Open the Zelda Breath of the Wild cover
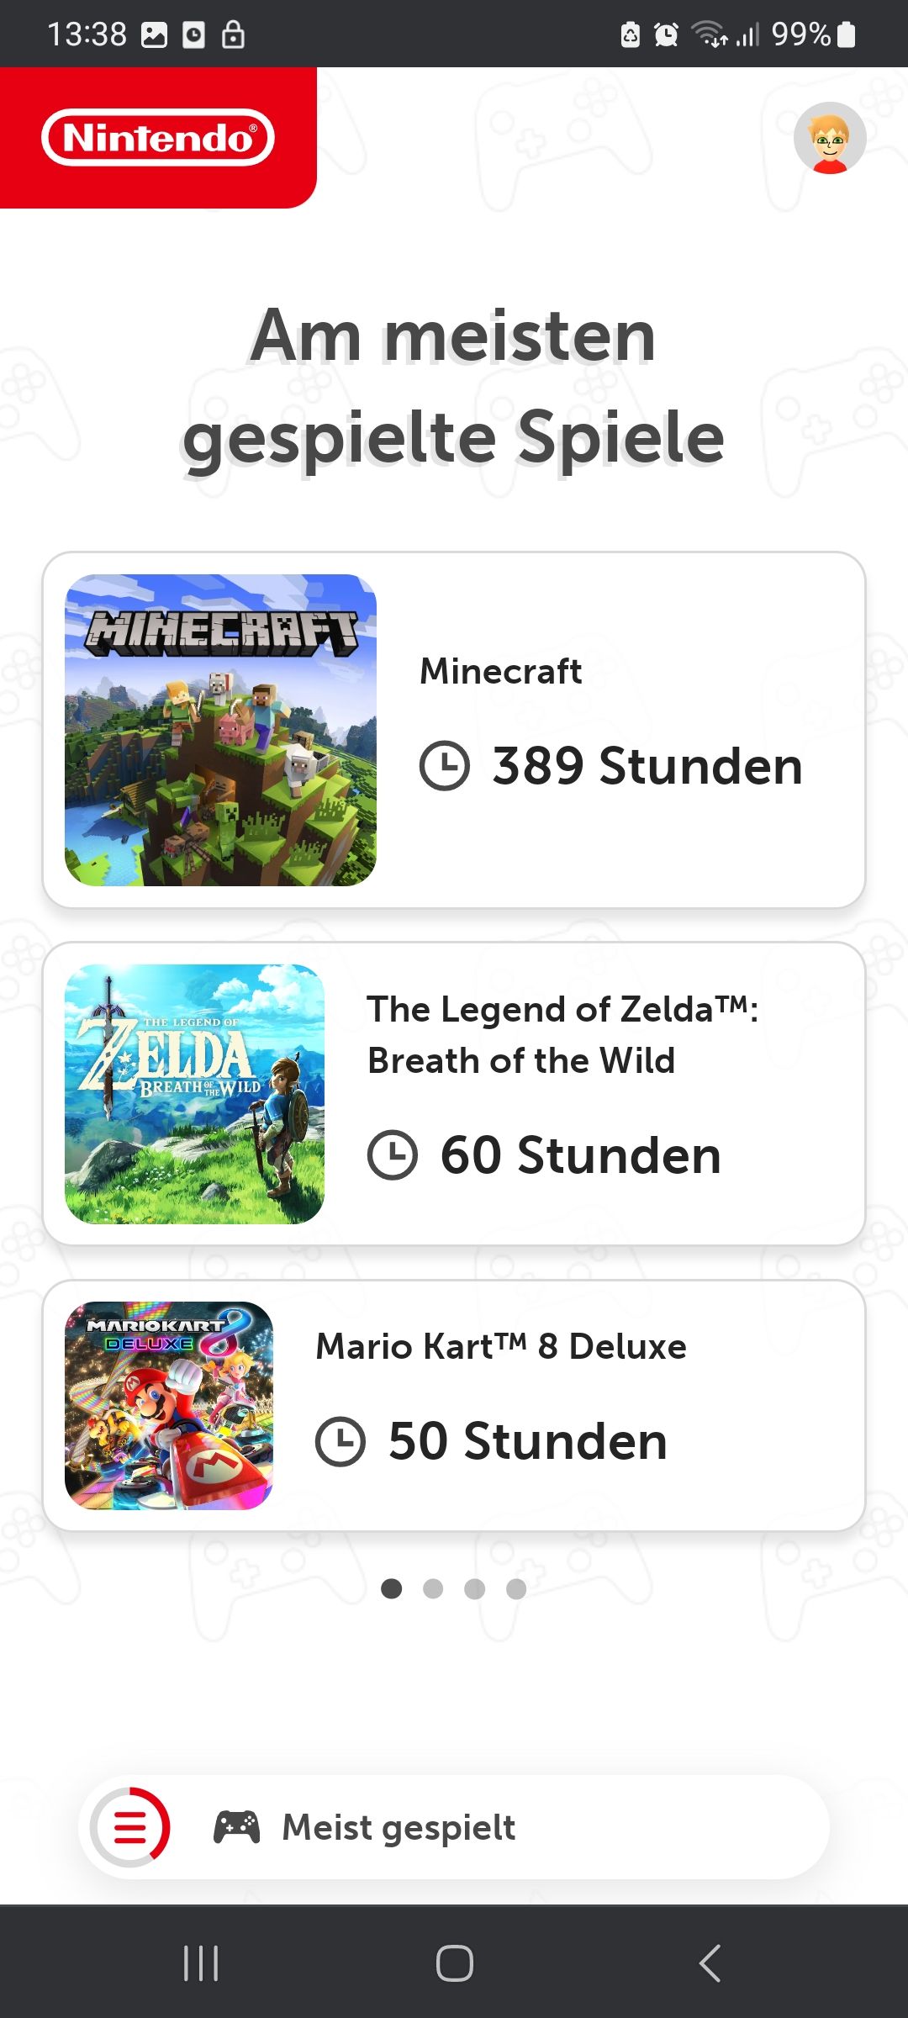The image size is (908, 2018). pyautogui.click(x=194, y=1093)
